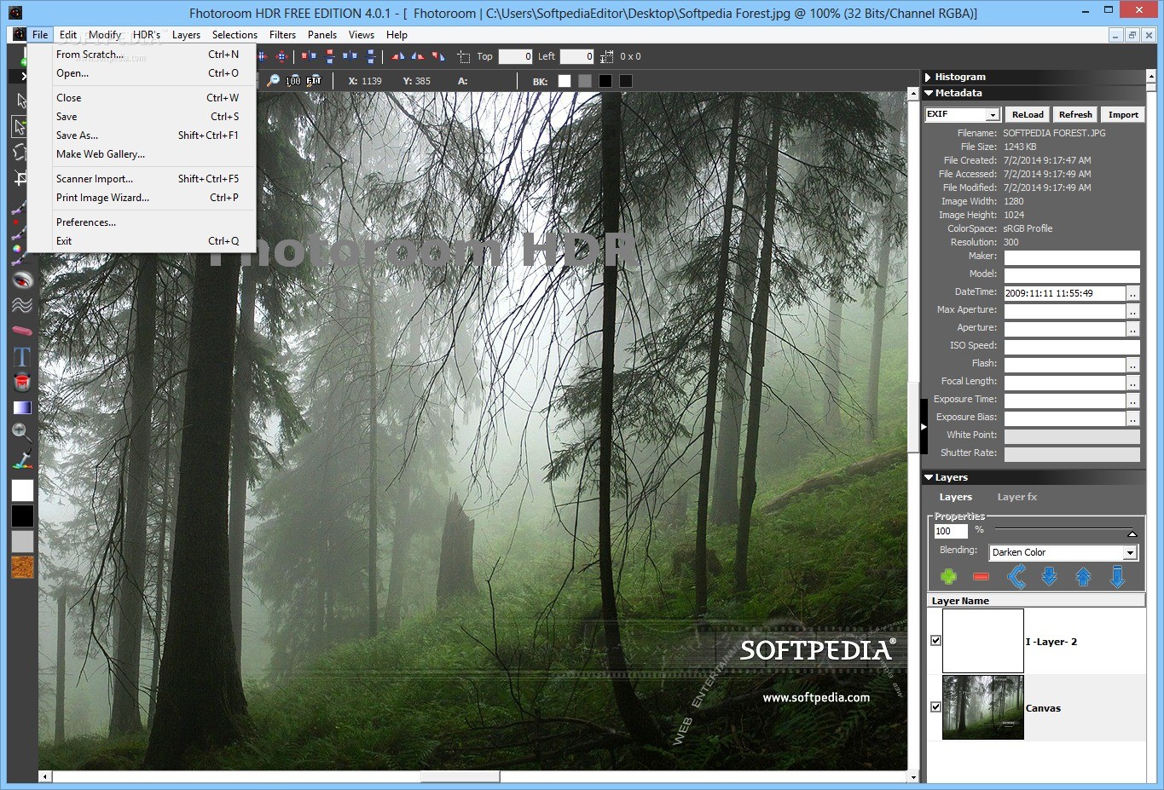The height and width of the screenshot is (790, 1164).
Task: Toggle visibility checkbox of I -Layer- 2
Action: [935, 640]
